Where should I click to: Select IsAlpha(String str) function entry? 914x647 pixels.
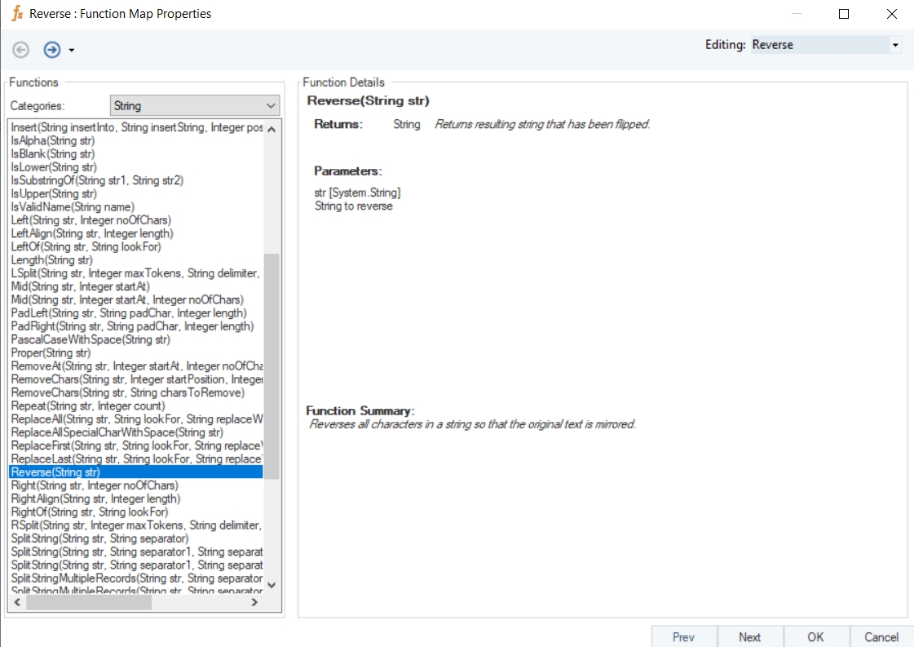point(53,140)
